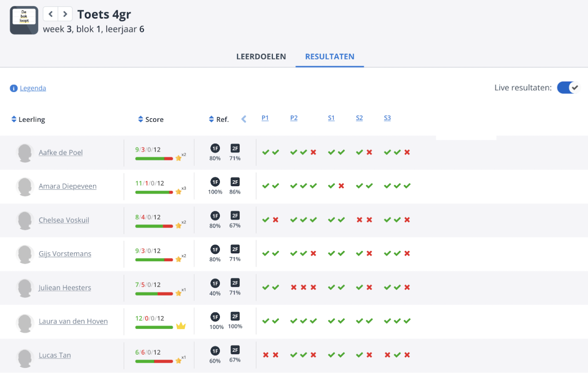Open the Legenda
588x373 pixels.
tap(33, 88)
